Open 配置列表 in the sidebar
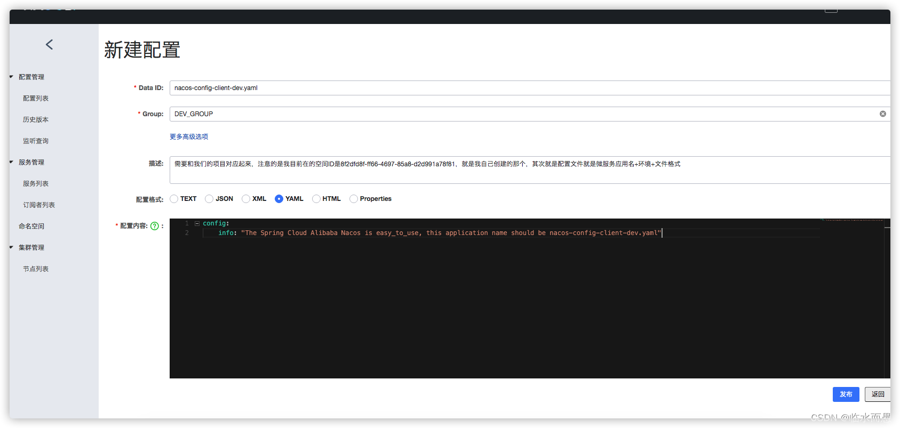Screen dimensions: 900x428 click(x=36, y=98)
